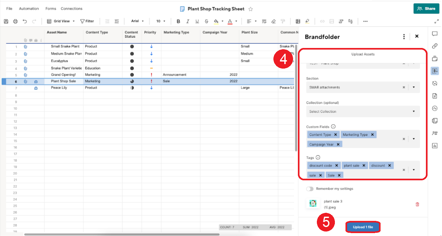Open Activity Log icon in right sidebar
442x236 pixels.
tap(435, 108)
